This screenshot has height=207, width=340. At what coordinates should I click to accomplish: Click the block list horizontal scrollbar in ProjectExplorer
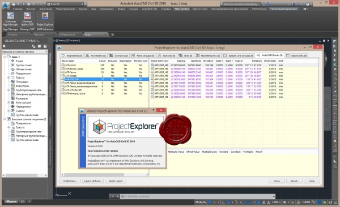pos(105,175)
